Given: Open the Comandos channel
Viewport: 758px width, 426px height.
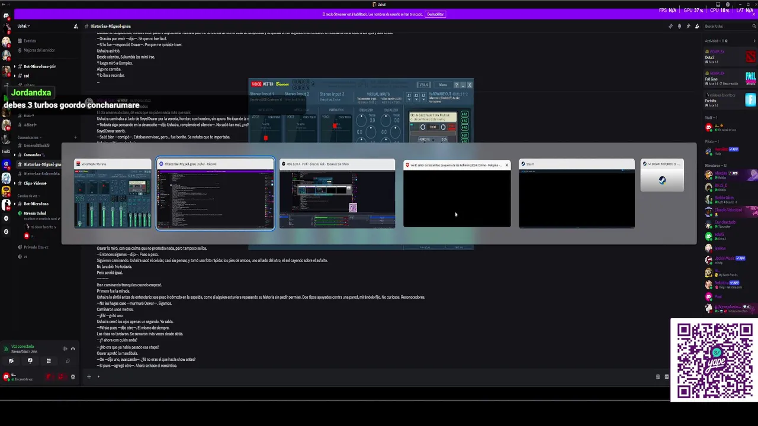Looking at the screenshot, I should 32,154.
